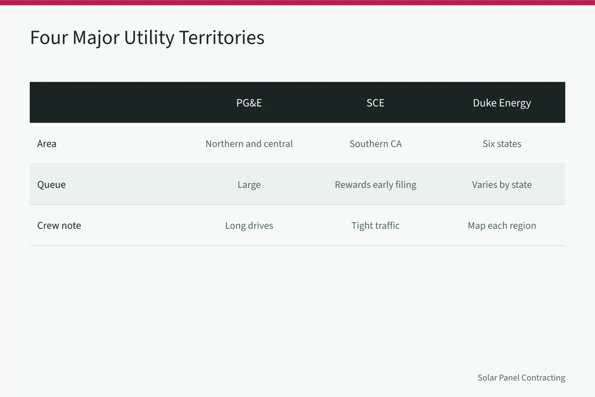Select the SCE column header
Image resolution: width=595 pixels, height=397 pixels.
point(376,103)
